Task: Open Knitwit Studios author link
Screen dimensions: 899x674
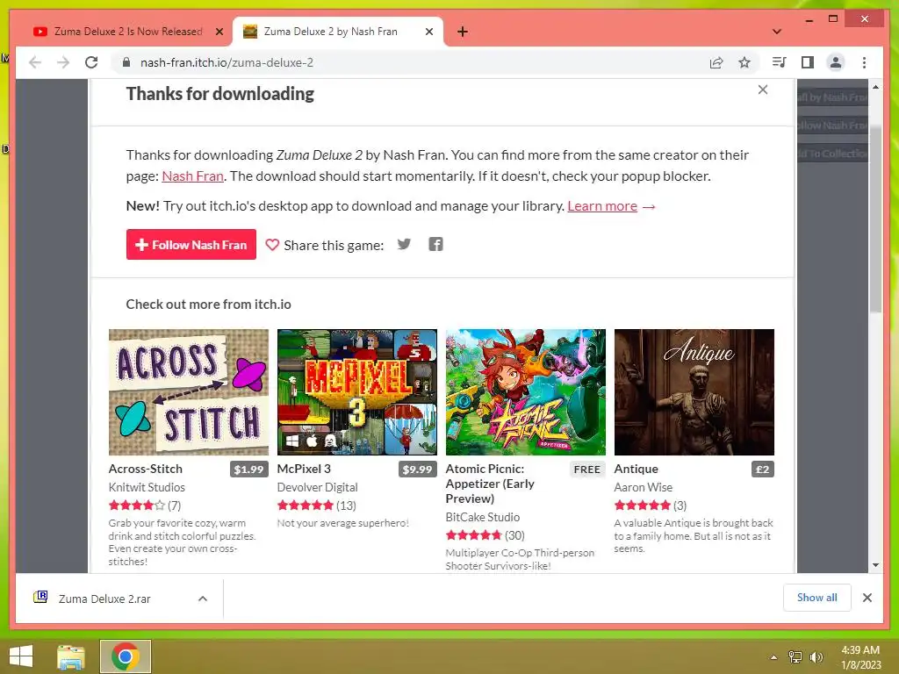Action: pyautogui.click(x=147, y=487)
